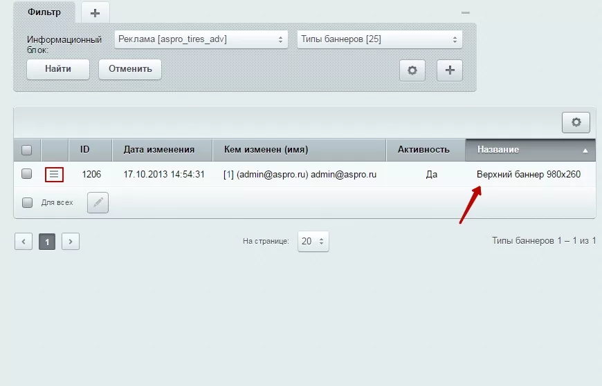This screenshot has width=602, height=386.
Task: Click the Информационный блок: label
Action: click(x=64, y=44)
